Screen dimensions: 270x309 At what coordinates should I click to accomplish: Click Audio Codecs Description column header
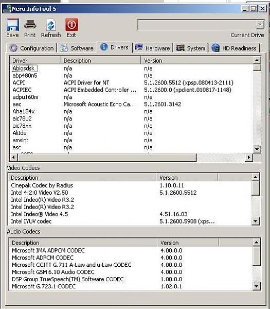pos(83,243)
